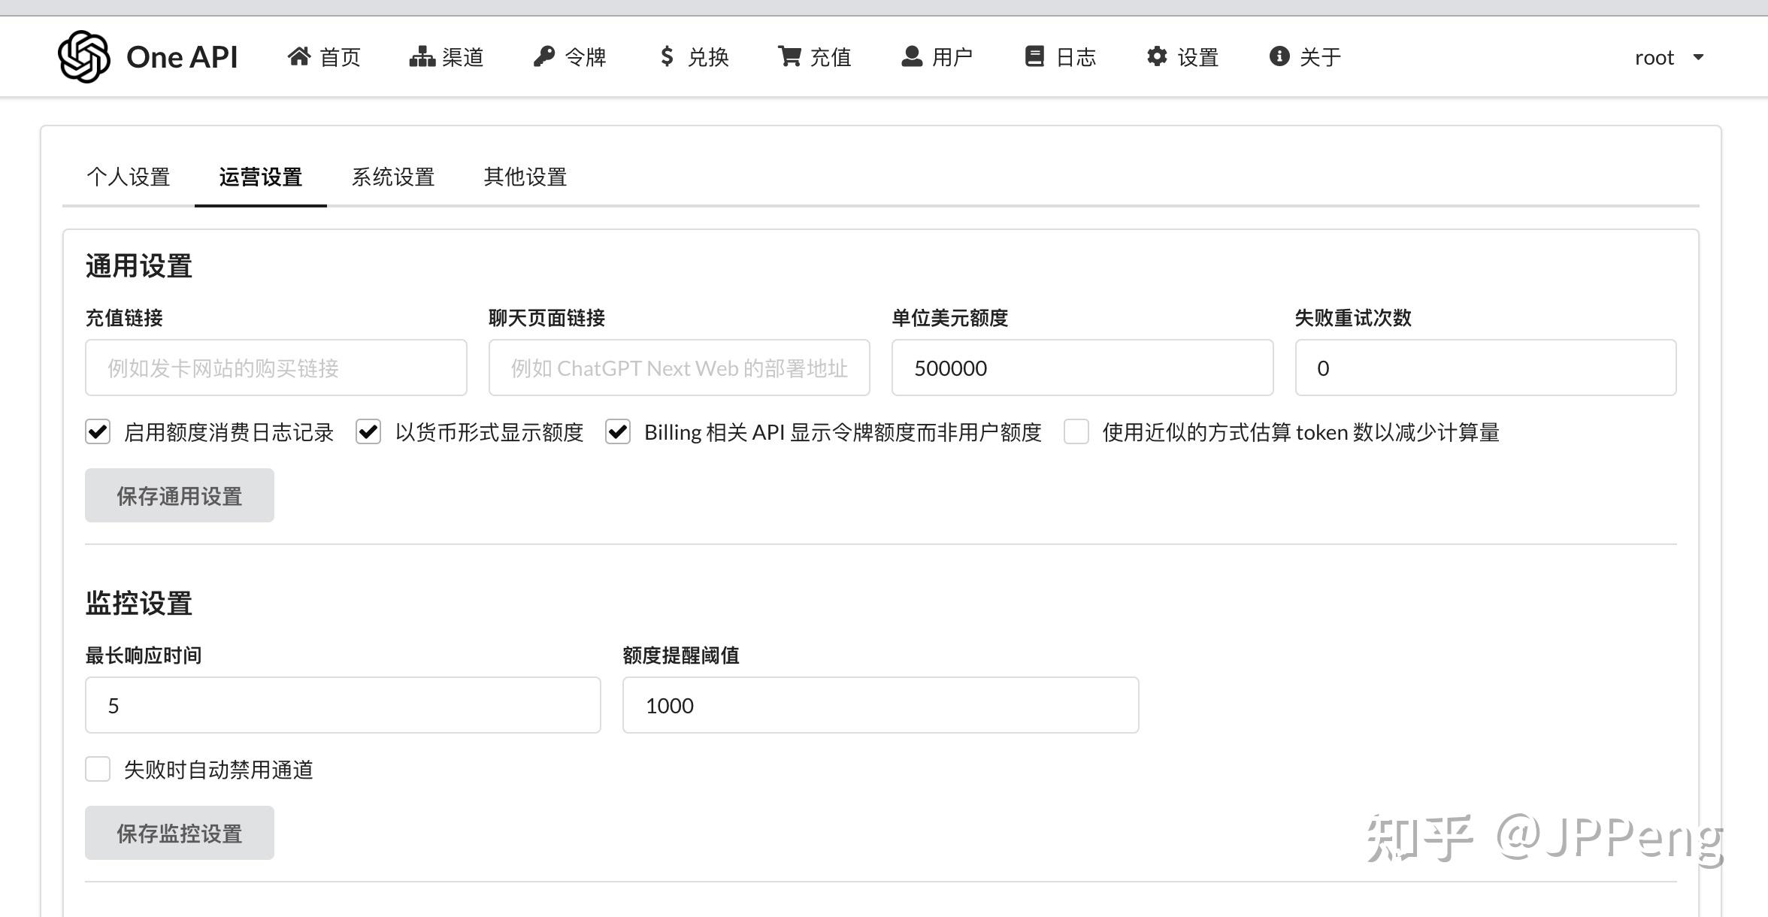Click the 设置 gear icon

coord(1157,56)
